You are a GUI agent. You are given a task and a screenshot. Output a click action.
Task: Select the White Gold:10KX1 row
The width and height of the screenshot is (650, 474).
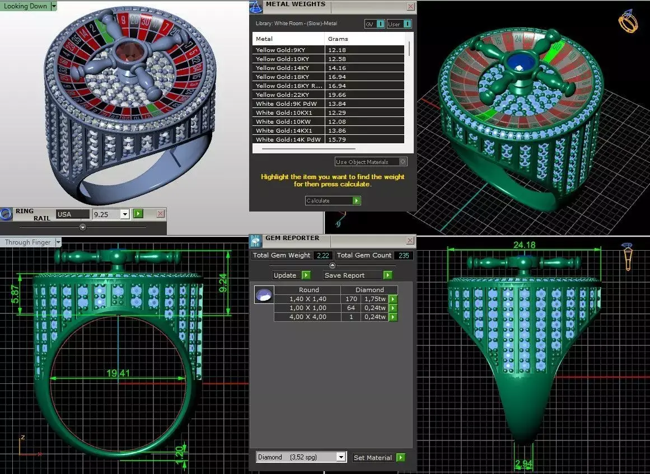[x=328, y=112]
